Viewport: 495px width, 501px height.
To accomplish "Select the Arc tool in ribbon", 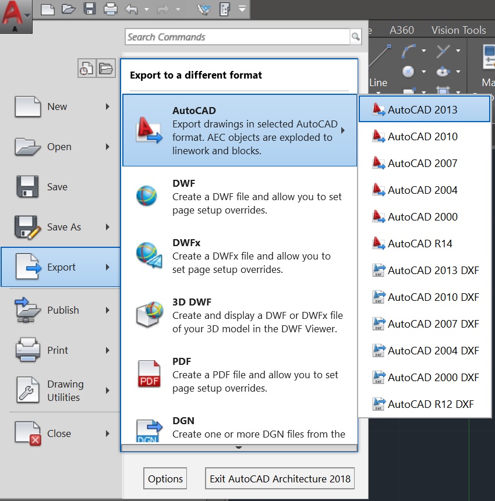I will pos(409,51).
